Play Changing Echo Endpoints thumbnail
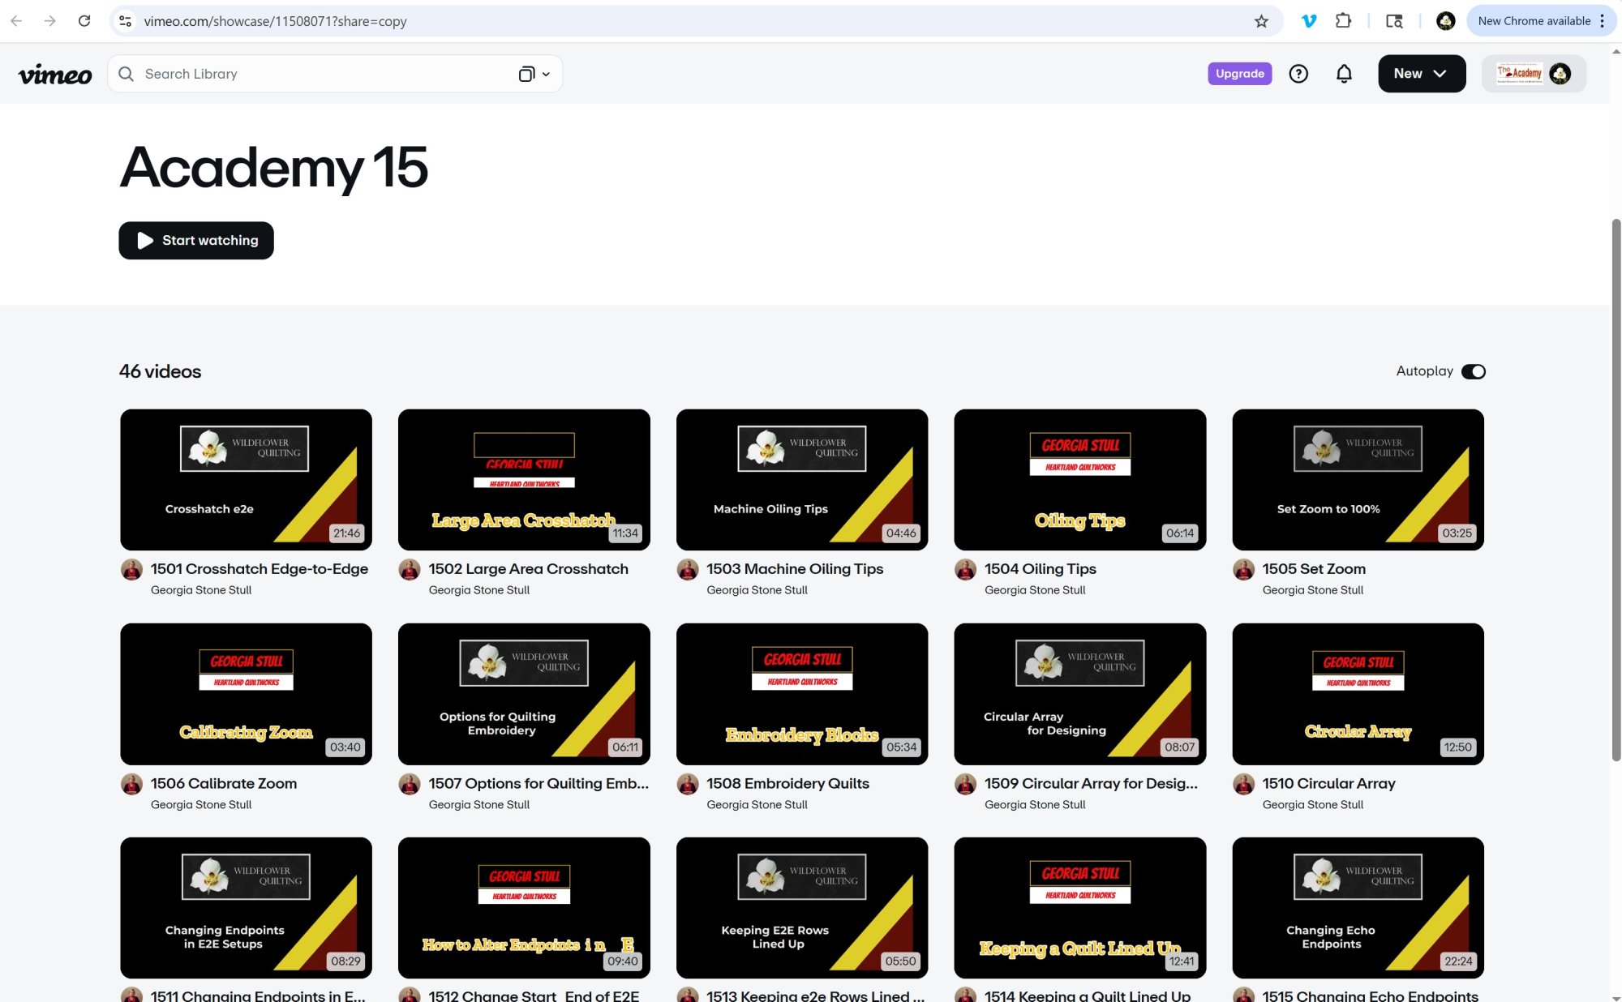The height and width of the screenshot is (1002, 1622). point(1358,908)
